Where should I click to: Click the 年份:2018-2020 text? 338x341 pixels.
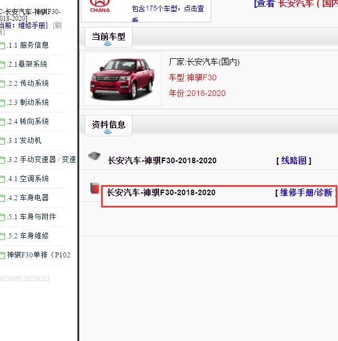click(197, 94)
